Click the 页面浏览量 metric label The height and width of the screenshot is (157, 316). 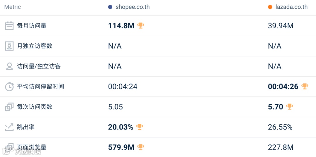pyautogui.click(x=32, y=147)
